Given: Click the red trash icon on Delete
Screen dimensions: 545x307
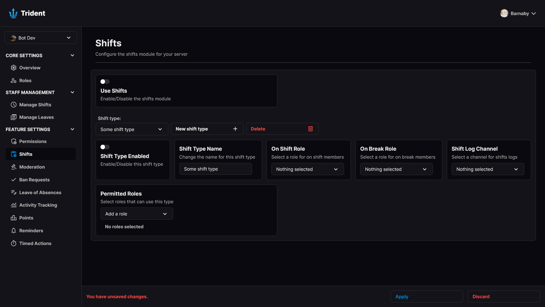Looking at the screenshot, I should pyautogui.click(x=311, y=129).
